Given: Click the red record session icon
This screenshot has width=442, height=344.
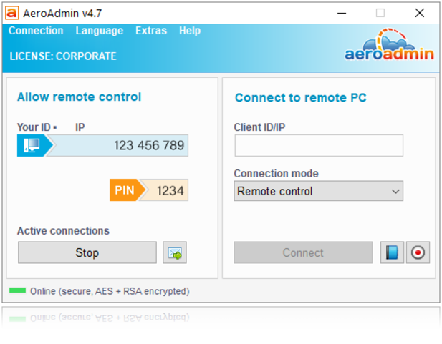Looking at the screenshot, I should [418, 252].
